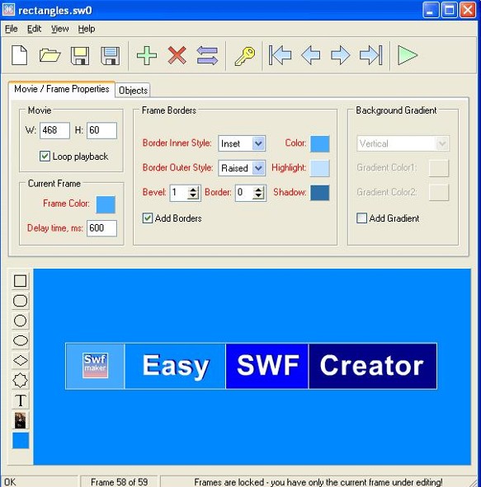Toggle the Loop playback checkbox
The height and width of the screenshot is (487, 481).
[45, 156]
